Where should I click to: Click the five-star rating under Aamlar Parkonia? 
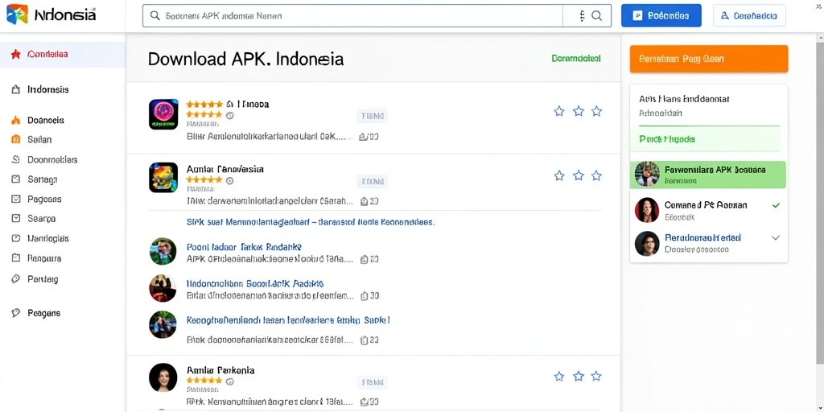[204, 381]
